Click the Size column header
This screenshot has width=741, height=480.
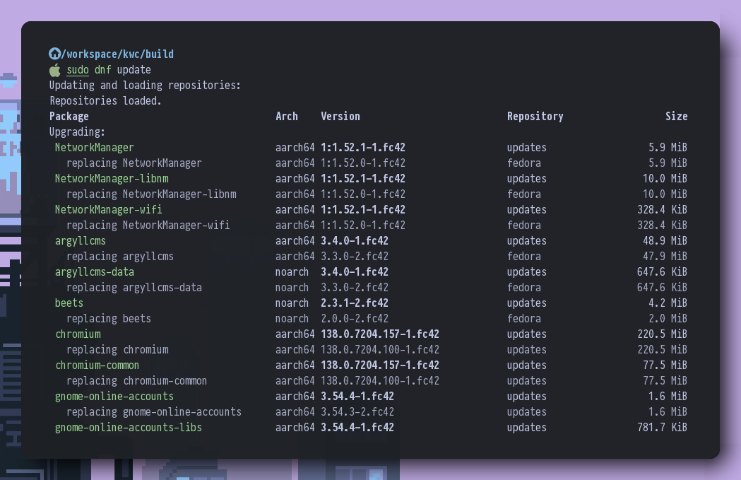click(676, 117)
